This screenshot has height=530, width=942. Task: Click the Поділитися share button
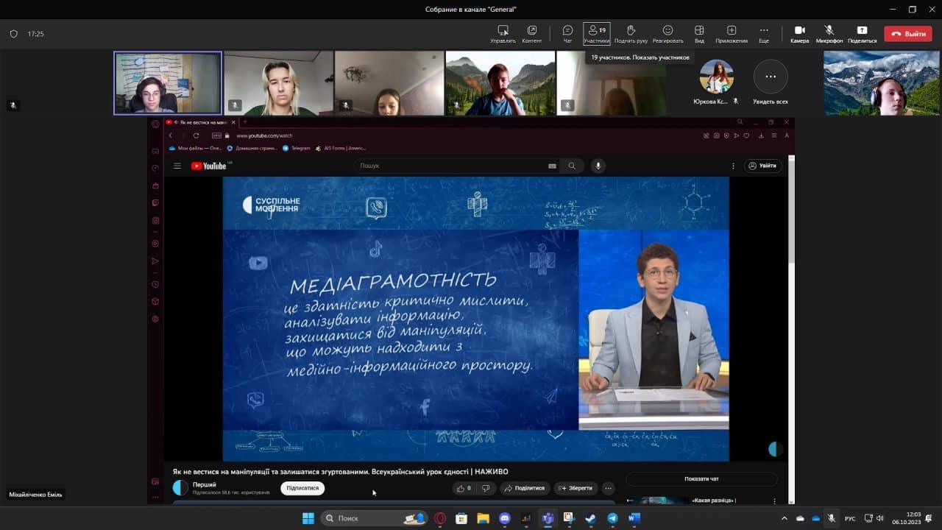(525, 488)
